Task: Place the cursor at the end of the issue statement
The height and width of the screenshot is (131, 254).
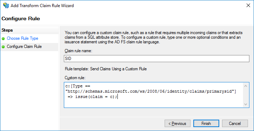Action: pos(117,97)
